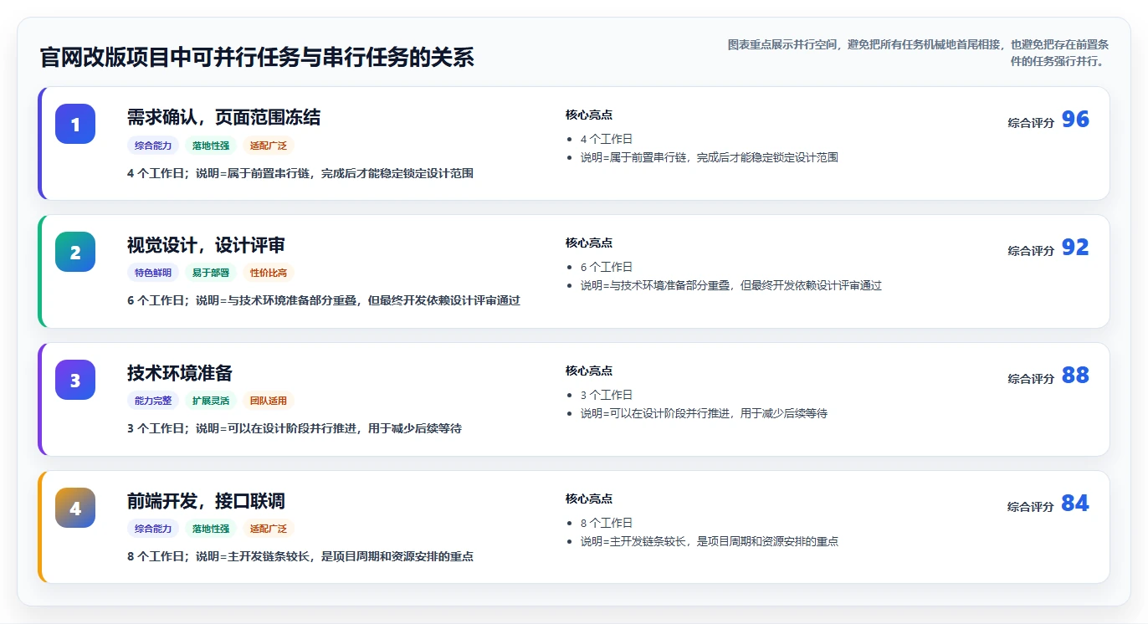The image size is (1148, 624).
Task: Click the 特色鲜明 tag
Action: click(x=153, y=273)
